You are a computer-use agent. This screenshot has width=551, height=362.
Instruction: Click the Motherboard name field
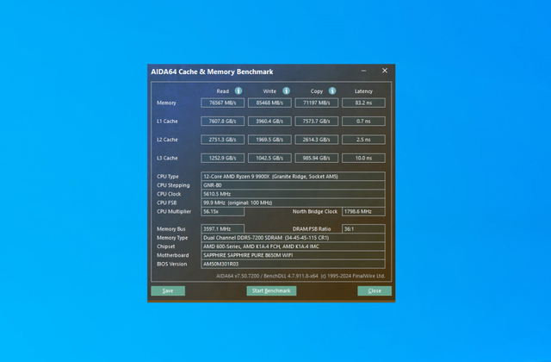tap(293, 255)
